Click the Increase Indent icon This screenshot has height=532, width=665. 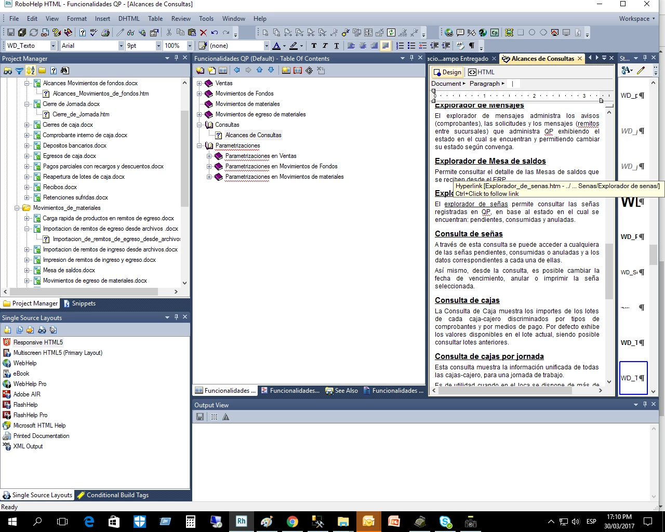446,46
